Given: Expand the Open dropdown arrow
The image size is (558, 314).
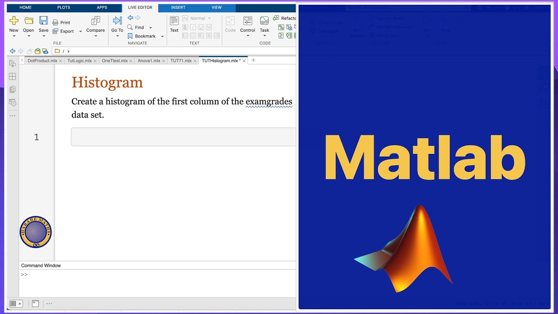Looking at the screenshot, I should pyautogui.click(x=29, y=36).
